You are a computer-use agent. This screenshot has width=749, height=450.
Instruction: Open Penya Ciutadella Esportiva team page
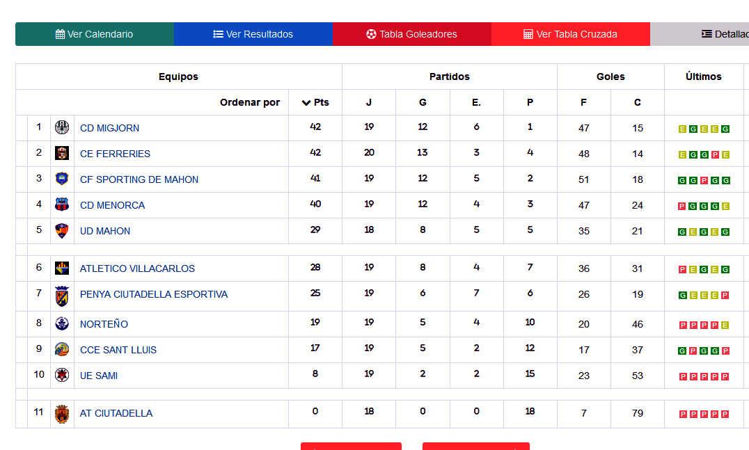(x=153, y=294)
